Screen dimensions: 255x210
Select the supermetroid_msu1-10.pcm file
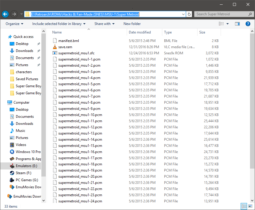[x=80, y=115]
